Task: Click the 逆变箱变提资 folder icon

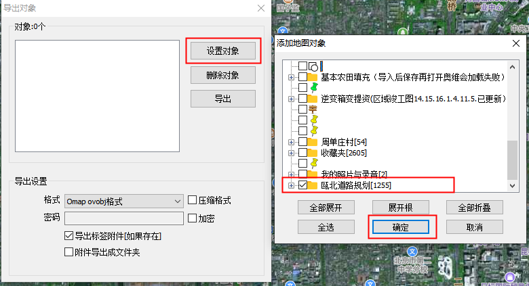Action: pyautogui.click(x=313, y=99)
